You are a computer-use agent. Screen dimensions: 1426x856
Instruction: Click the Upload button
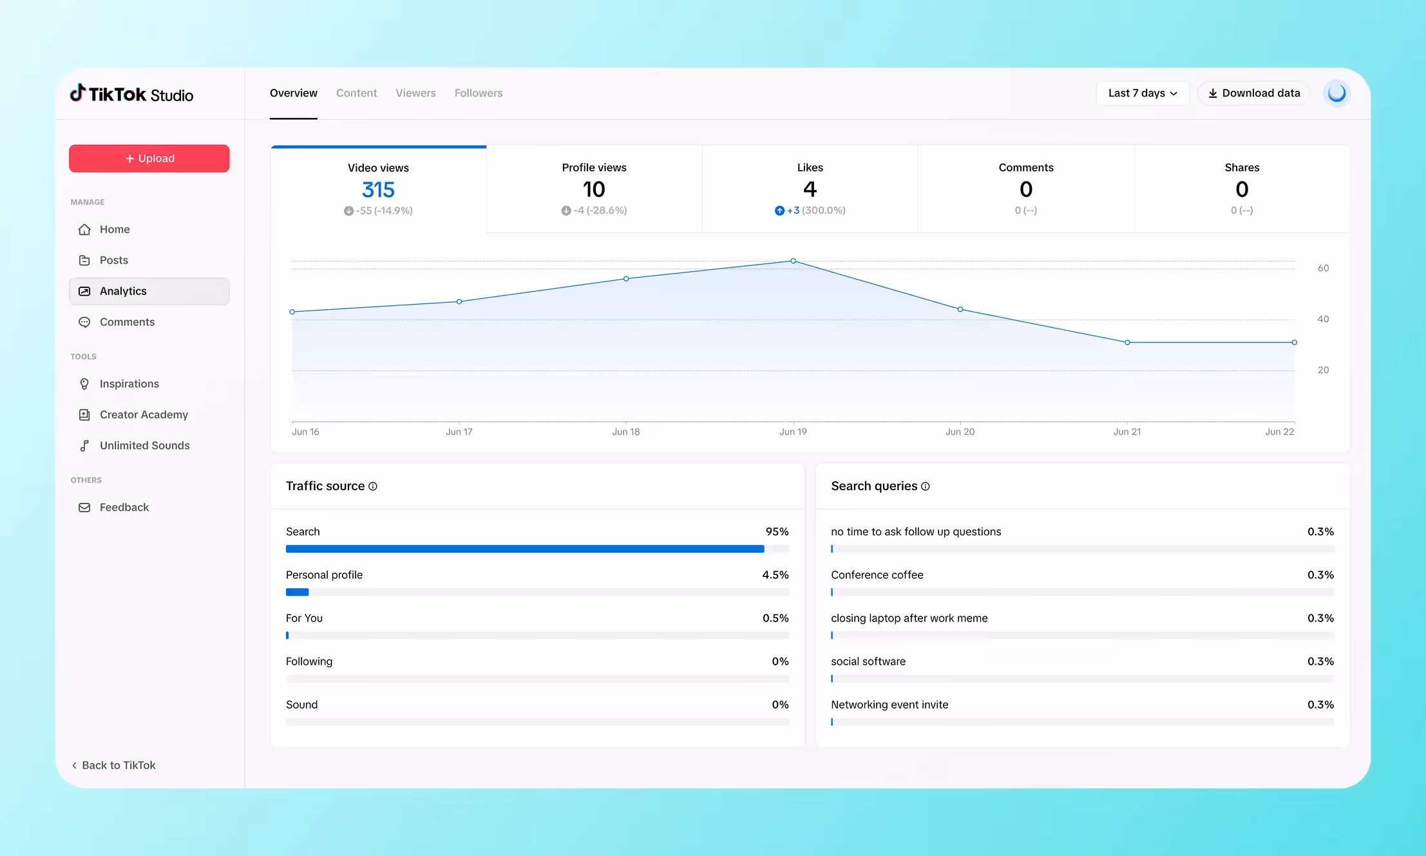[149, 158]
